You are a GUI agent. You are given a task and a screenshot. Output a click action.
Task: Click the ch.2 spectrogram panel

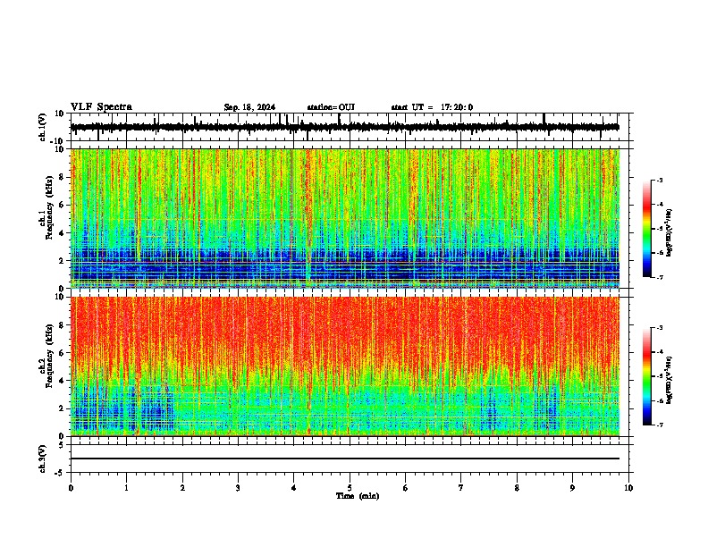point(345,366)
